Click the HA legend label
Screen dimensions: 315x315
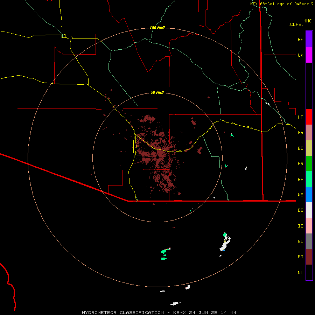(x=300, y=117)
